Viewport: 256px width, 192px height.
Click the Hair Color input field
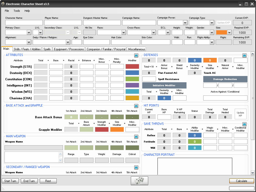(x=125, y=42)
